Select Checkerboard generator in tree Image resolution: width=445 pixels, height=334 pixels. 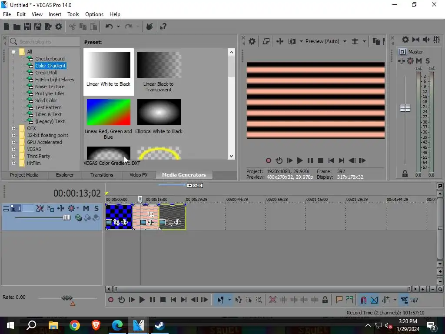(50, 59)
